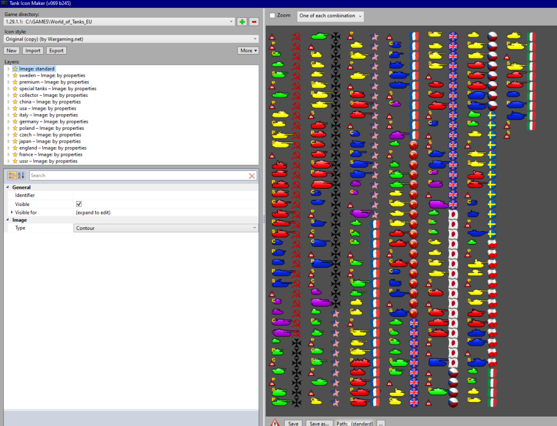Click the star icon of collector layer

tap(15, 95)
